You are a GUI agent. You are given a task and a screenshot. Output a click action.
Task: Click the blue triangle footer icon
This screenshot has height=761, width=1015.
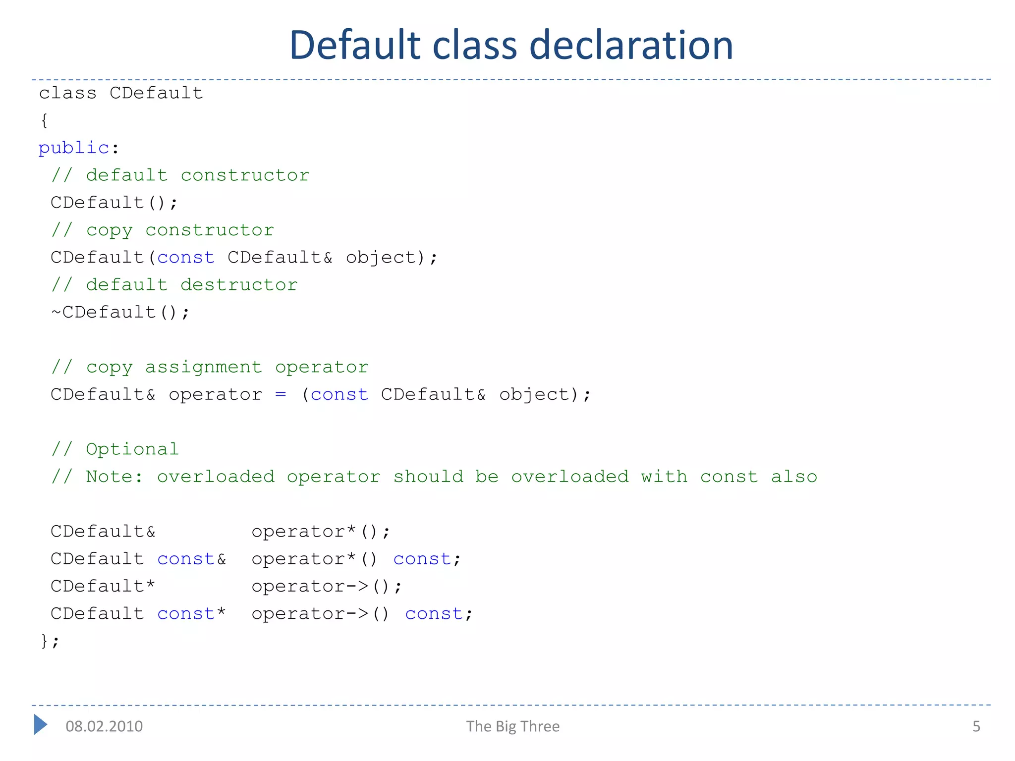pyautogui.click(x=41, y=724)
